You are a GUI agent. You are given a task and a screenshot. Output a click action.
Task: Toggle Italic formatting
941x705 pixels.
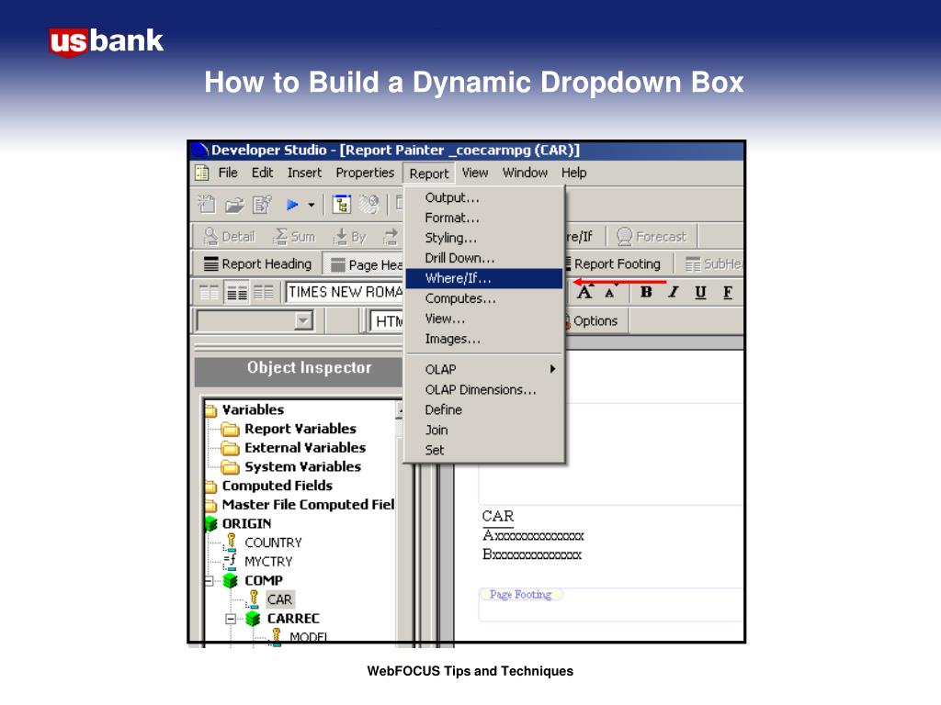click(674, 292)
